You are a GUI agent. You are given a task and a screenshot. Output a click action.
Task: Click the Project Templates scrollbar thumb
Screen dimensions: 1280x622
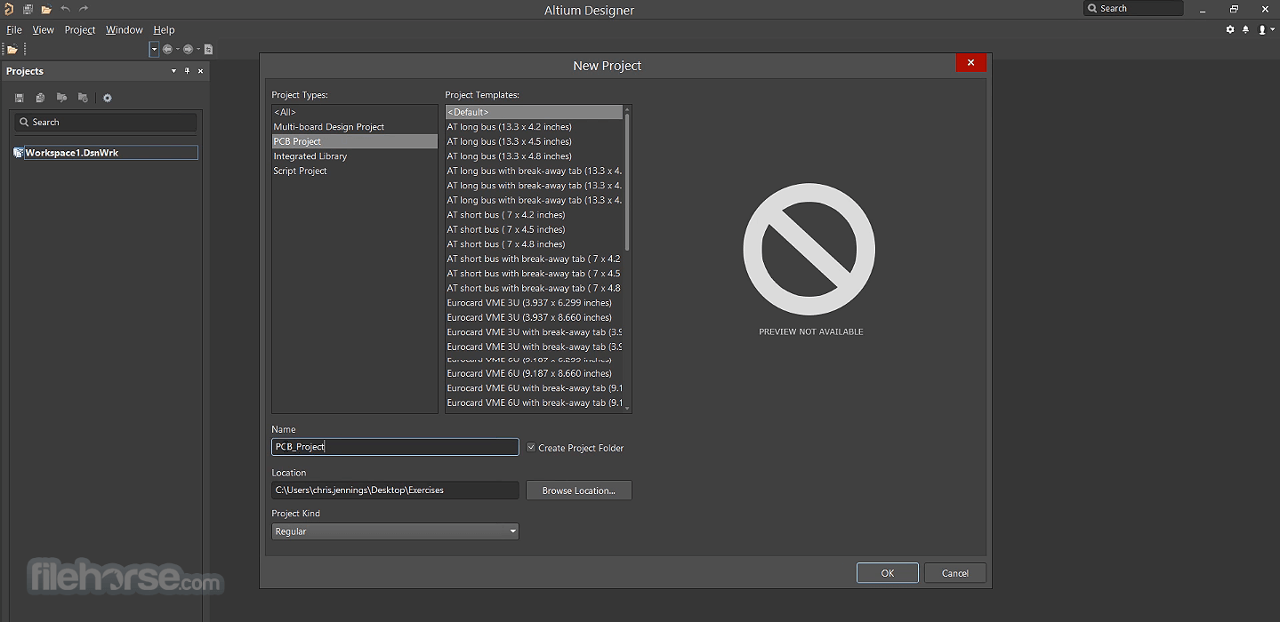pyautogui.click(x=628, y=182)
